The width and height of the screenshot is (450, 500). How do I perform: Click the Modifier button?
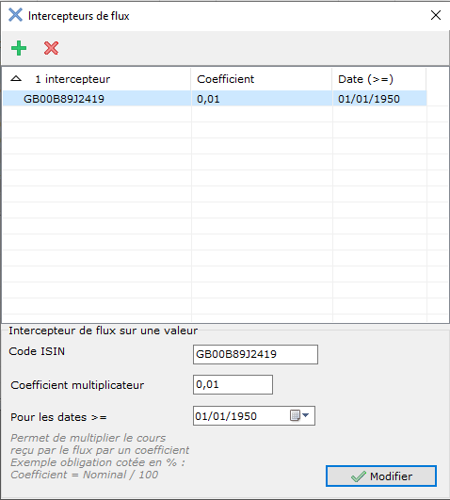coord(381,476)
